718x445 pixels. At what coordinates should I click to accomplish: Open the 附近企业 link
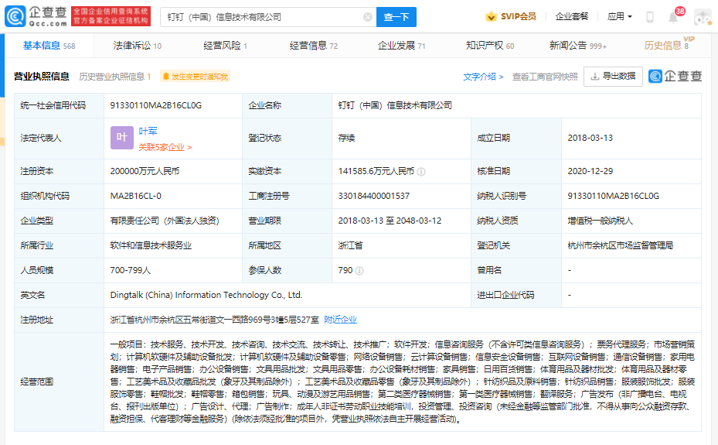click(x=340, y=320)
